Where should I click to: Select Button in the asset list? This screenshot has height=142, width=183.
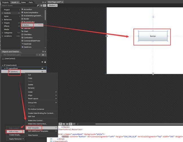pyautogui.click(x=32, y=25)
